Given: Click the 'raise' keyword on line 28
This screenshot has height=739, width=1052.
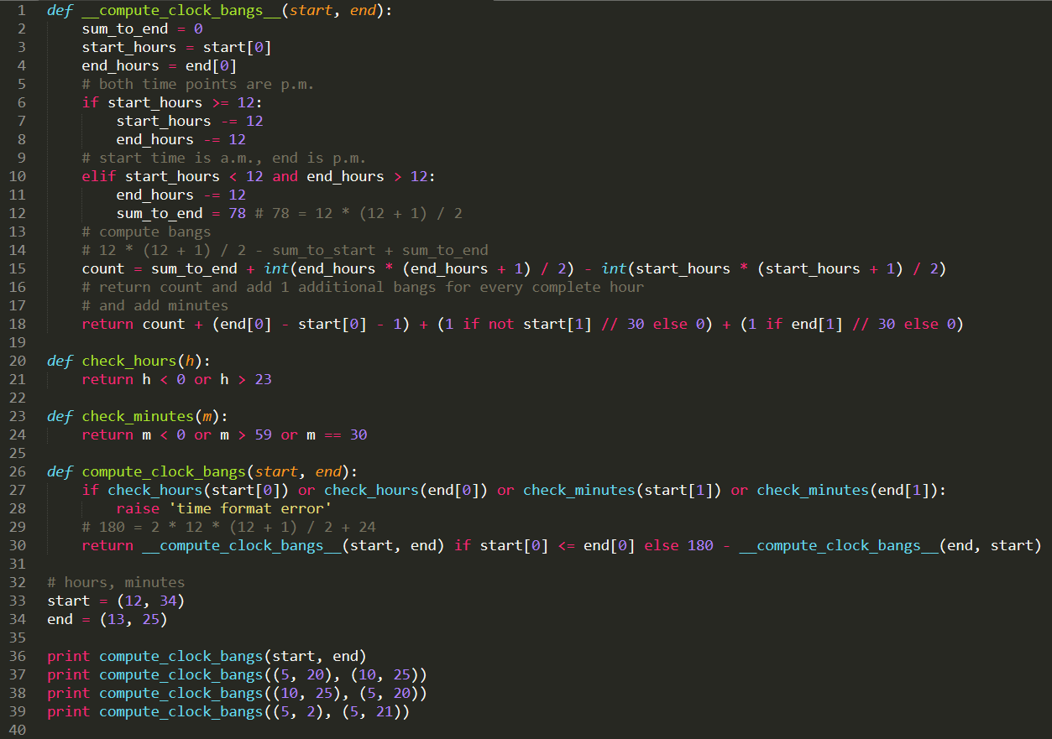Looking at the screenshot, I should [138, 508].
